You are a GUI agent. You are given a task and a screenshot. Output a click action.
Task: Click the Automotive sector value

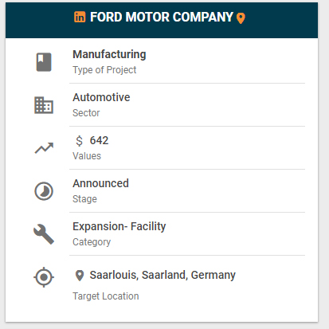[101, 97]
